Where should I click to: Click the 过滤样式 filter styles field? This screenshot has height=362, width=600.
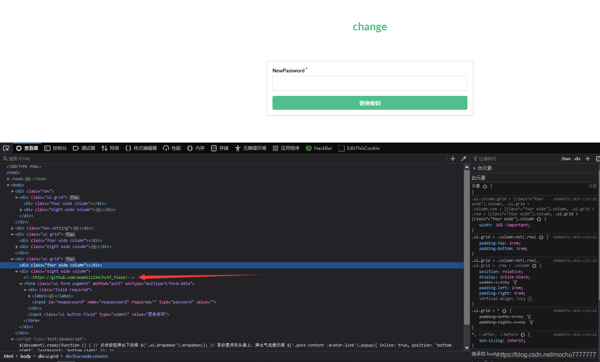click(514, 159)
